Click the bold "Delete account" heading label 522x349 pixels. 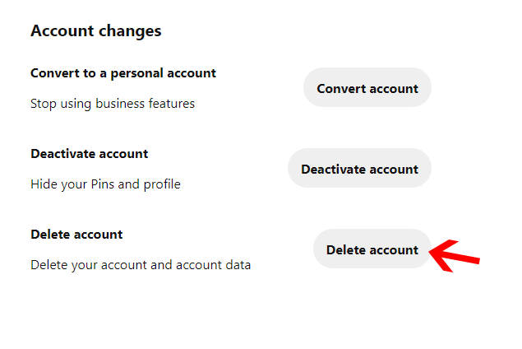tap(76, 235)
